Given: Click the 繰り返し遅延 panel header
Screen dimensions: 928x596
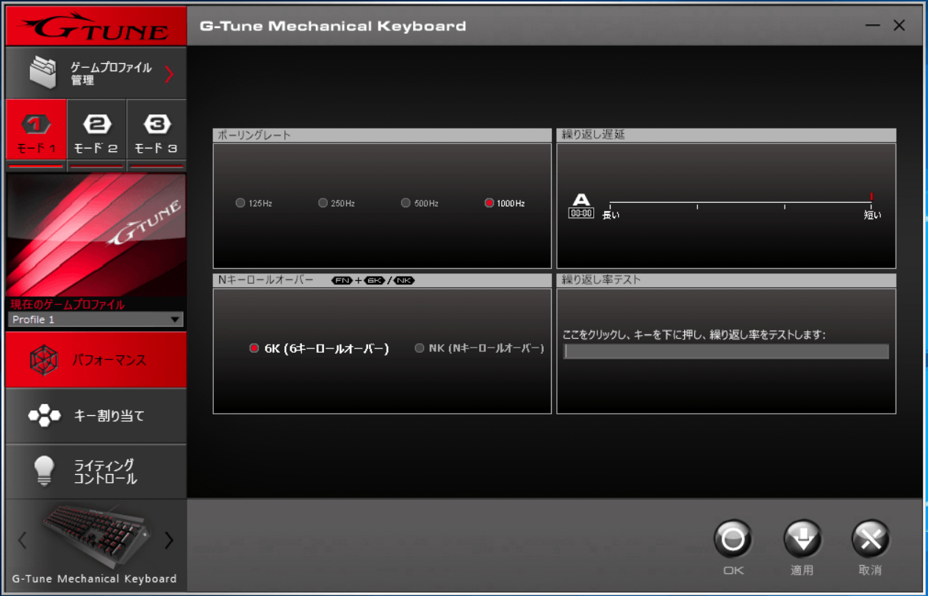Looking at the screenshot, I should pyautogui.click(x=726, y=135).
